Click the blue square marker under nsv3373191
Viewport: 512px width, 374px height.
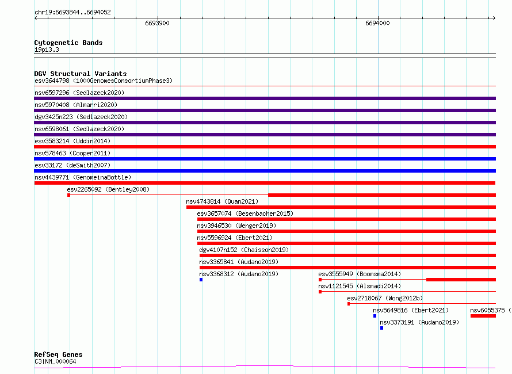pyautogui.click(x=382, y=328)
